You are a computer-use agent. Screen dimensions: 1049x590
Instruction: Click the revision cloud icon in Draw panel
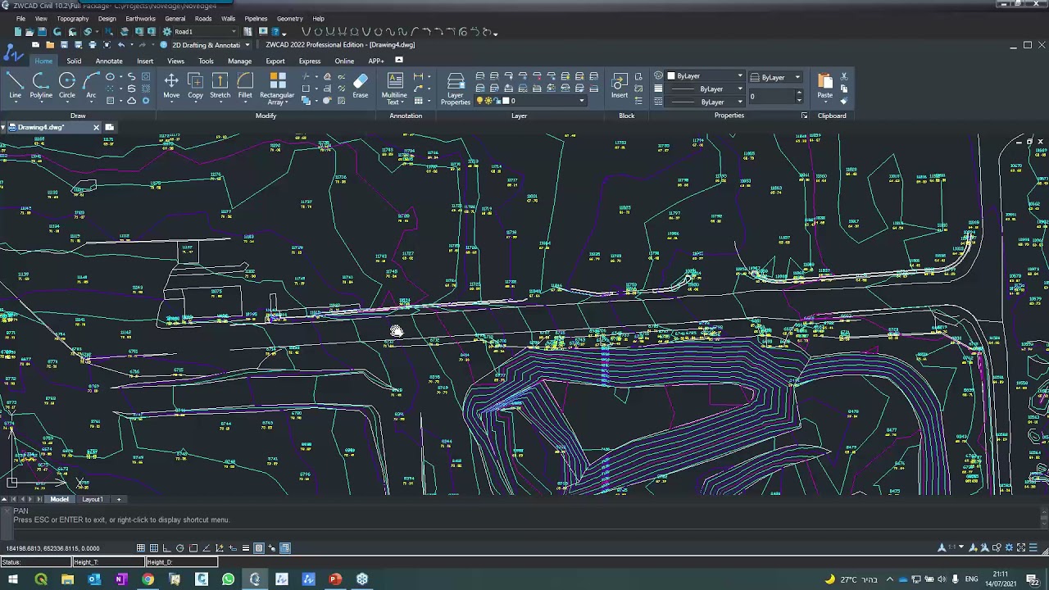[x=131, y=101]
